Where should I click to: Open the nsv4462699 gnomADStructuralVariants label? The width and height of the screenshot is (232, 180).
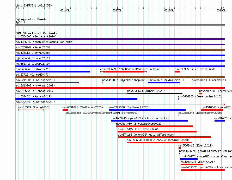click(205, 151)
